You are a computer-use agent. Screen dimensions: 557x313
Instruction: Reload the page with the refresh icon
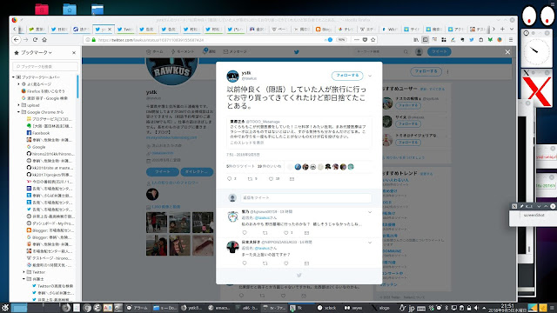(x=35, y=40)
